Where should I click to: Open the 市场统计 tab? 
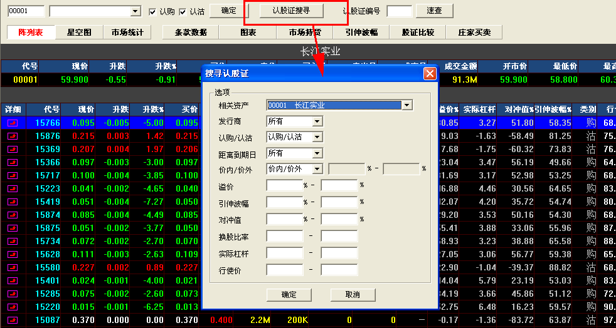click(x=127, y=33)
